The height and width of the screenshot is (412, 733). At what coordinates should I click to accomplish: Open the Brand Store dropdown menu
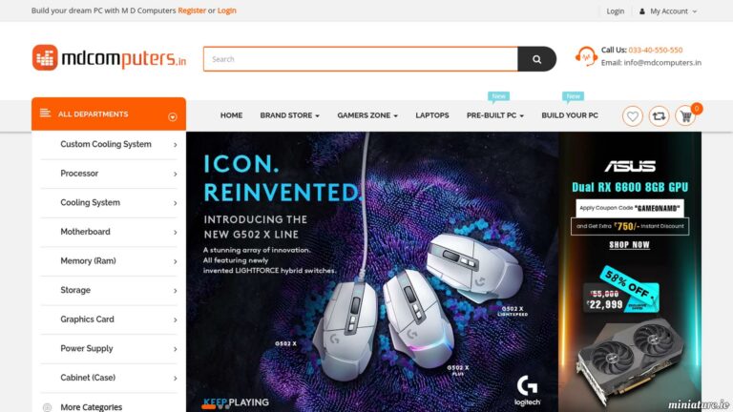click(289, 115)
